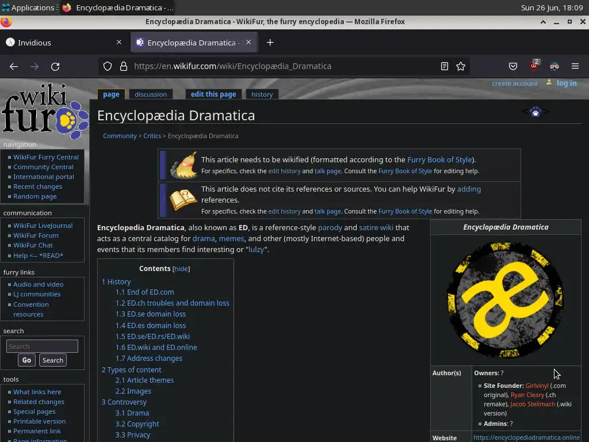
Task: Open 'Random page' in navigation
Action: tap(35, 196)
